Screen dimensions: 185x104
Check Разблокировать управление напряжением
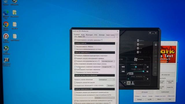click(75, 67)
